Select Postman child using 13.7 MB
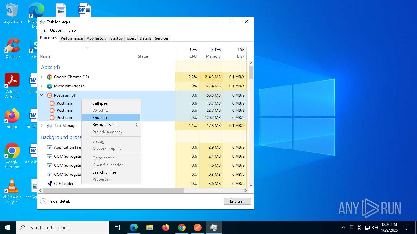417x234 pixels. point(143,103)
